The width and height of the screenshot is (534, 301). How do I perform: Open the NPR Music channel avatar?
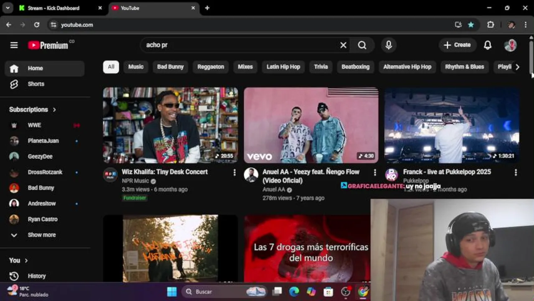point(110,175)
